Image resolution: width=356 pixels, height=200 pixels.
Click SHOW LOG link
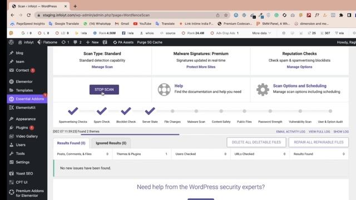pos(341,132)
